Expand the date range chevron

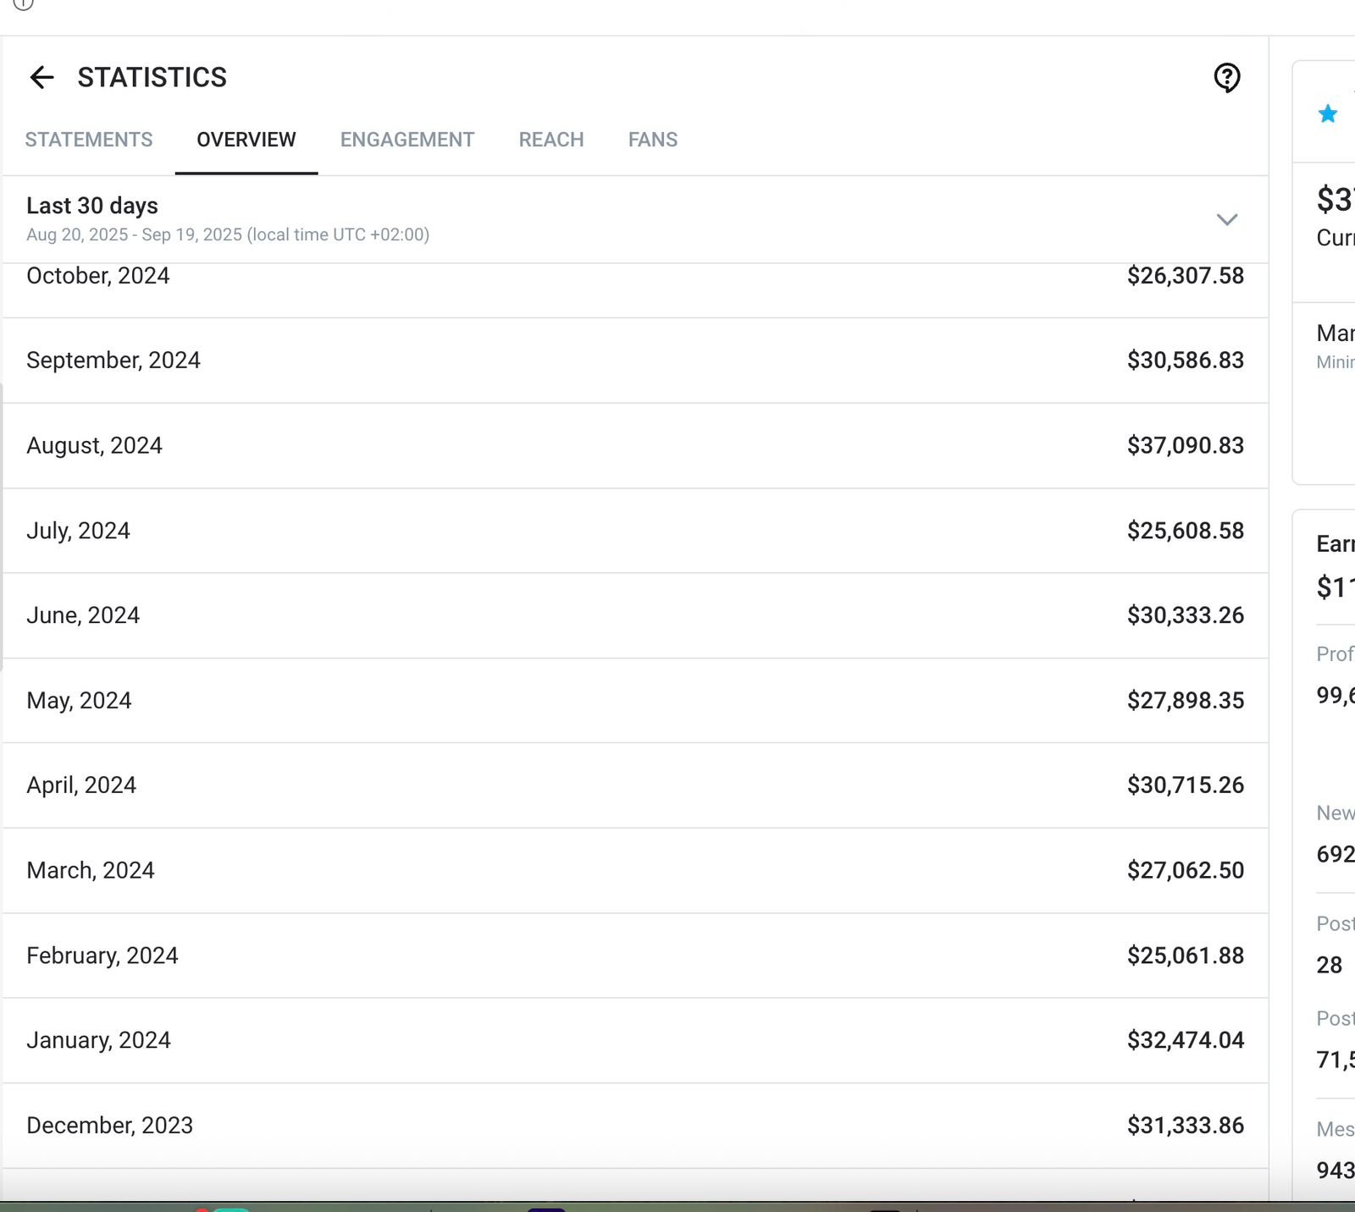[1226, 220]
